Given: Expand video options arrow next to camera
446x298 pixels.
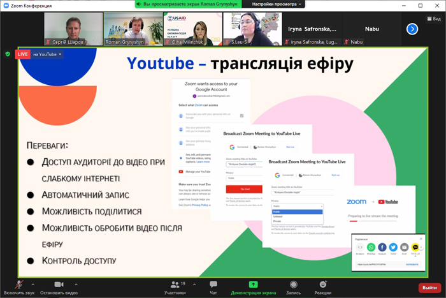Looking at the screenshot, I should 76,285.
